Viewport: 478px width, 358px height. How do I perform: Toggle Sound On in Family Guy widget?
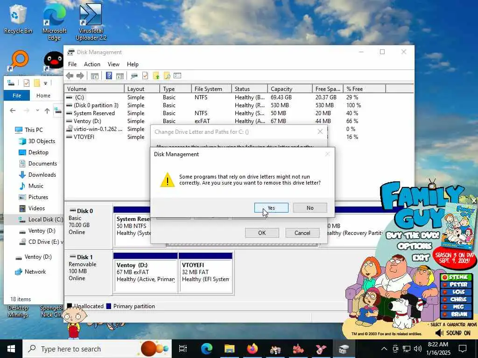[453, 333]
